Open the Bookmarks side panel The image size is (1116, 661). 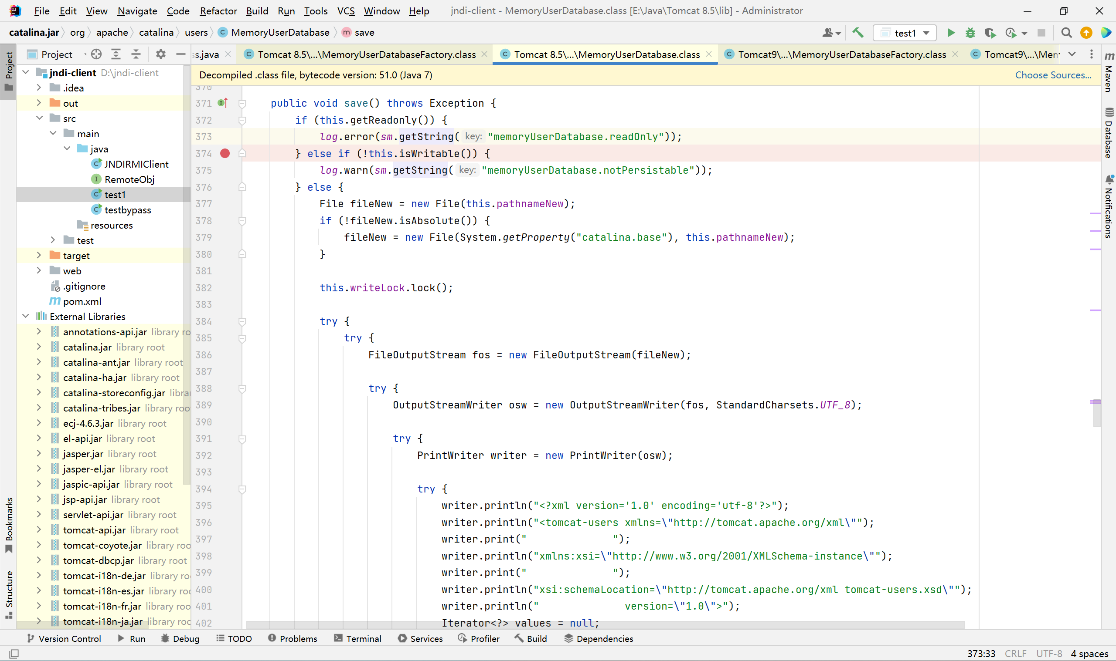pyautogui.click(x=8, y=525)
